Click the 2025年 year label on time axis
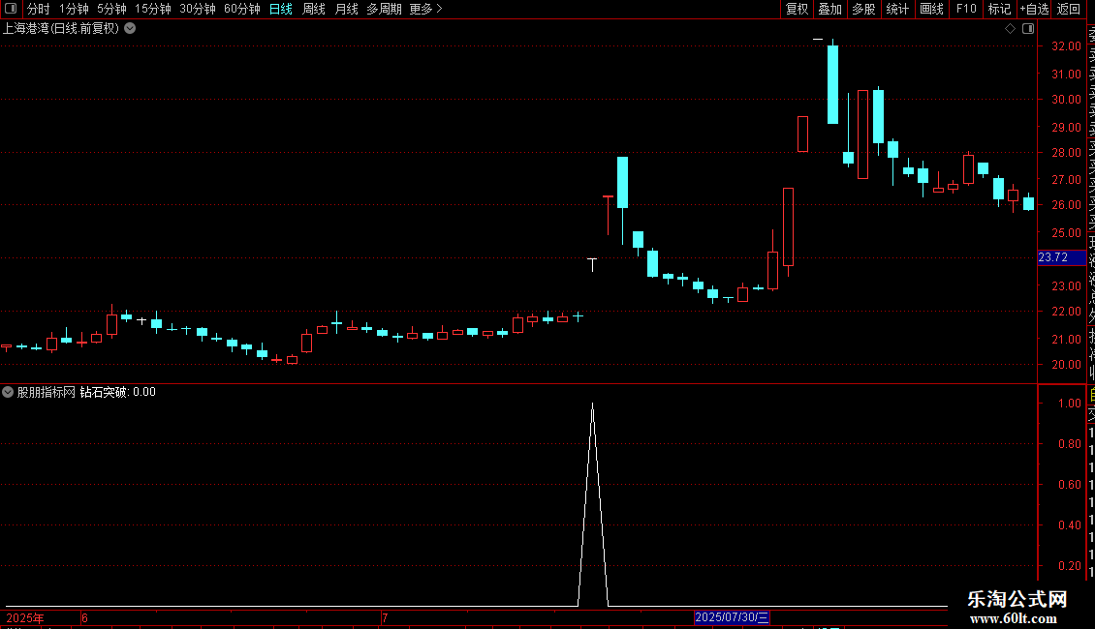Screen dimensions: 1095x629 pyautogui.click(x=25, y=617)
